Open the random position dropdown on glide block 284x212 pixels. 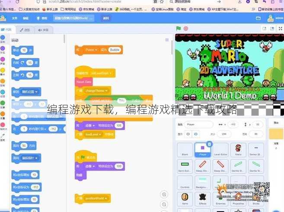pyautogui.click(x=54, y=116)
